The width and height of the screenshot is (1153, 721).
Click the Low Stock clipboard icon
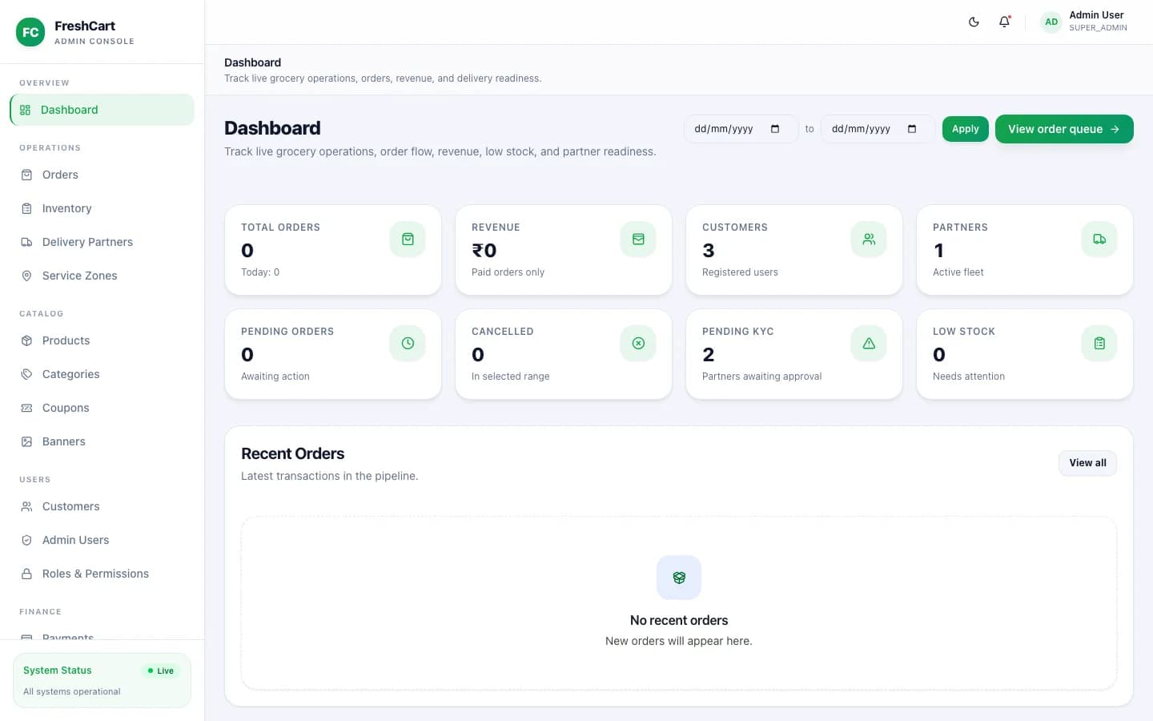coord(1099,343)
